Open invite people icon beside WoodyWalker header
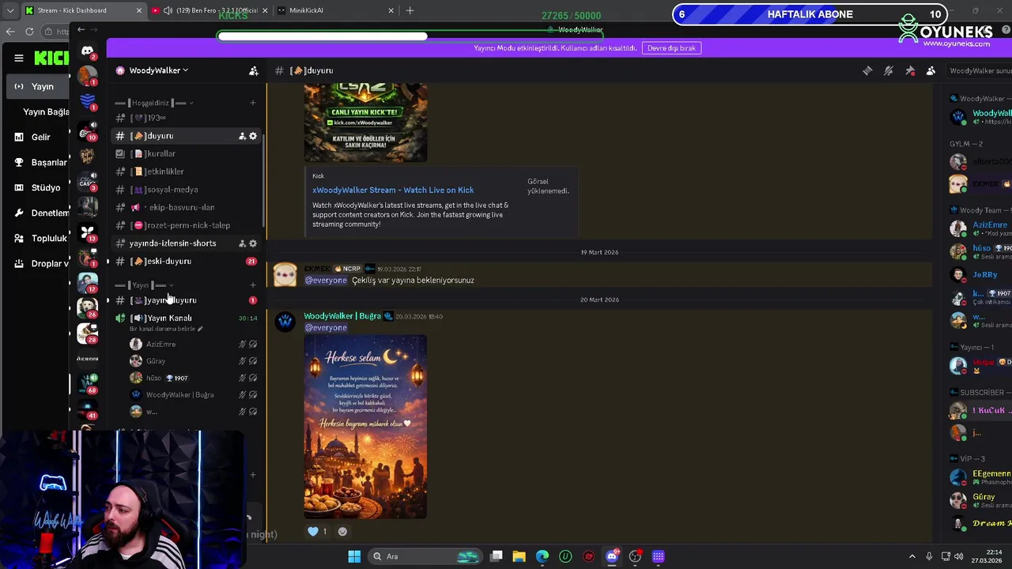 coord(254,70)
